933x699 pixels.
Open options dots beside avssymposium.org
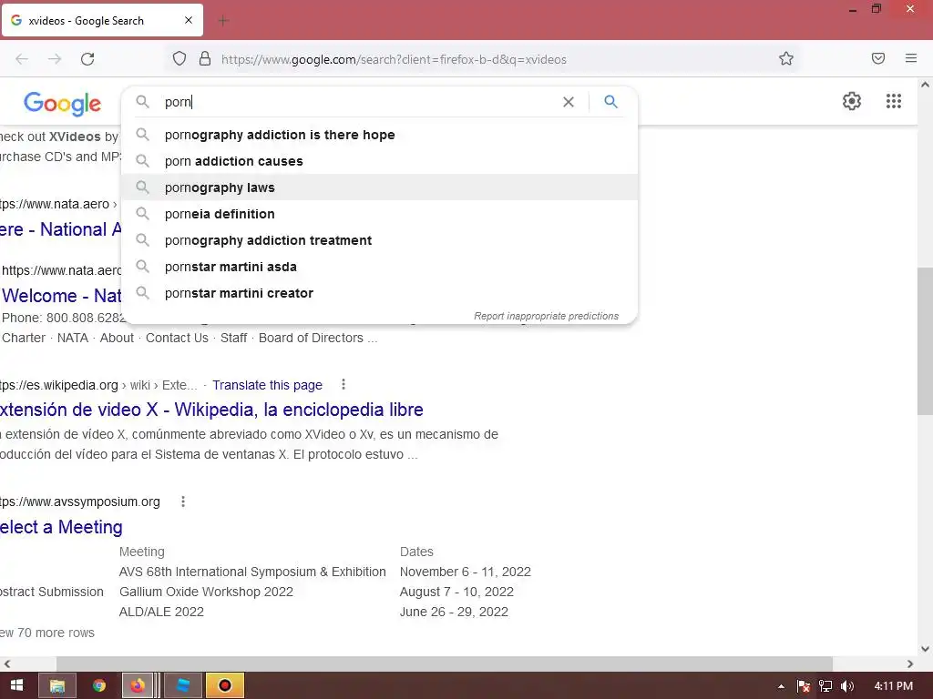(x=183, y=501)
